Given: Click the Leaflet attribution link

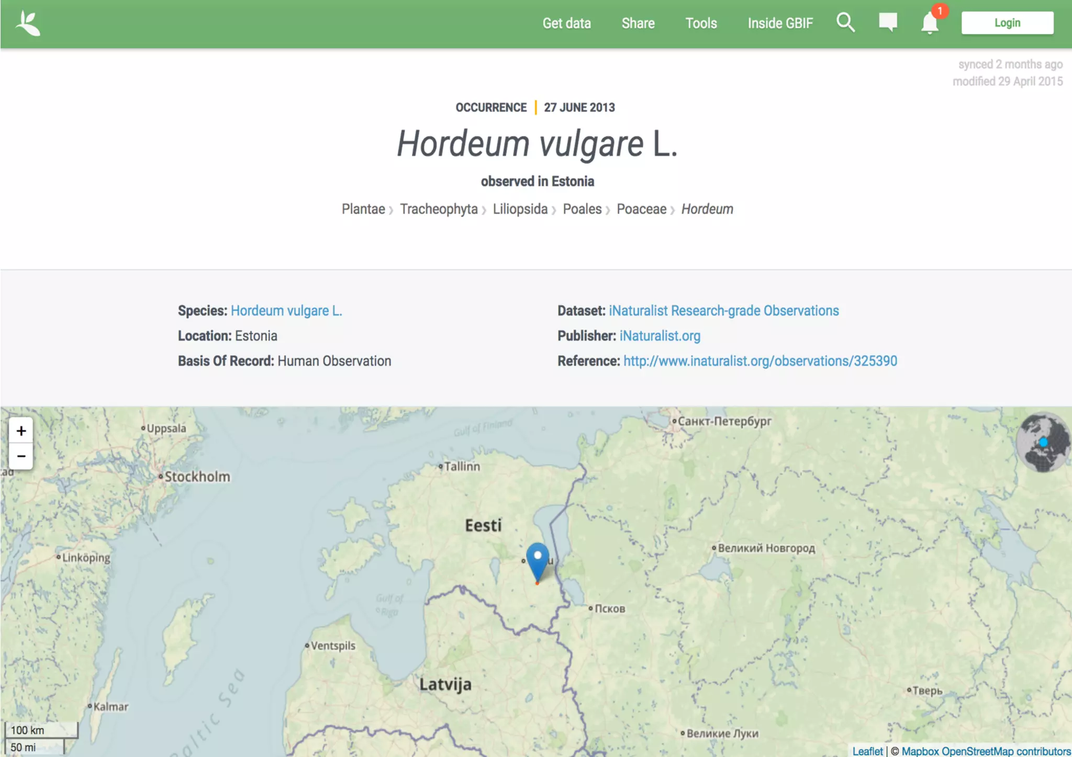Looking at the screenshot, I should [x=867, y=751].
